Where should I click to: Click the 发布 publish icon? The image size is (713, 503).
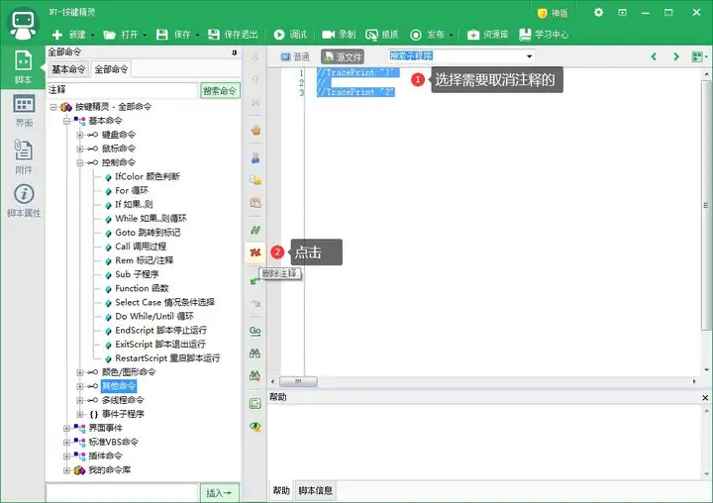tap(416, 35)
